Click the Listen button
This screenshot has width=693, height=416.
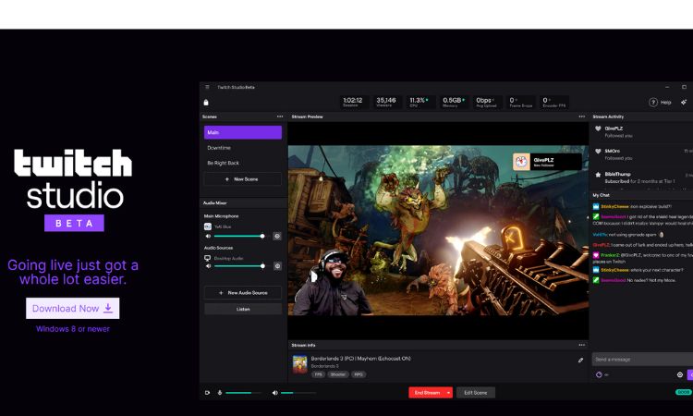tap(243, 309)
